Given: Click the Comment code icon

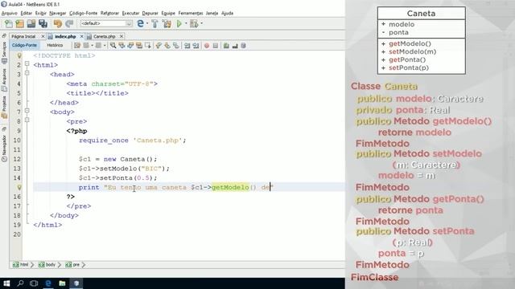Looking at the screenshot, I should pyautogui.click(x=226, y=46).
